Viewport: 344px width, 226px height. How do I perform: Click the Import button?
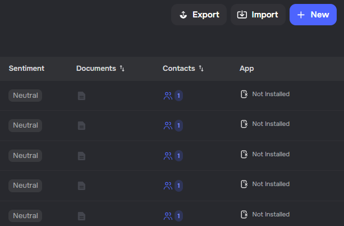click(258, 15)
